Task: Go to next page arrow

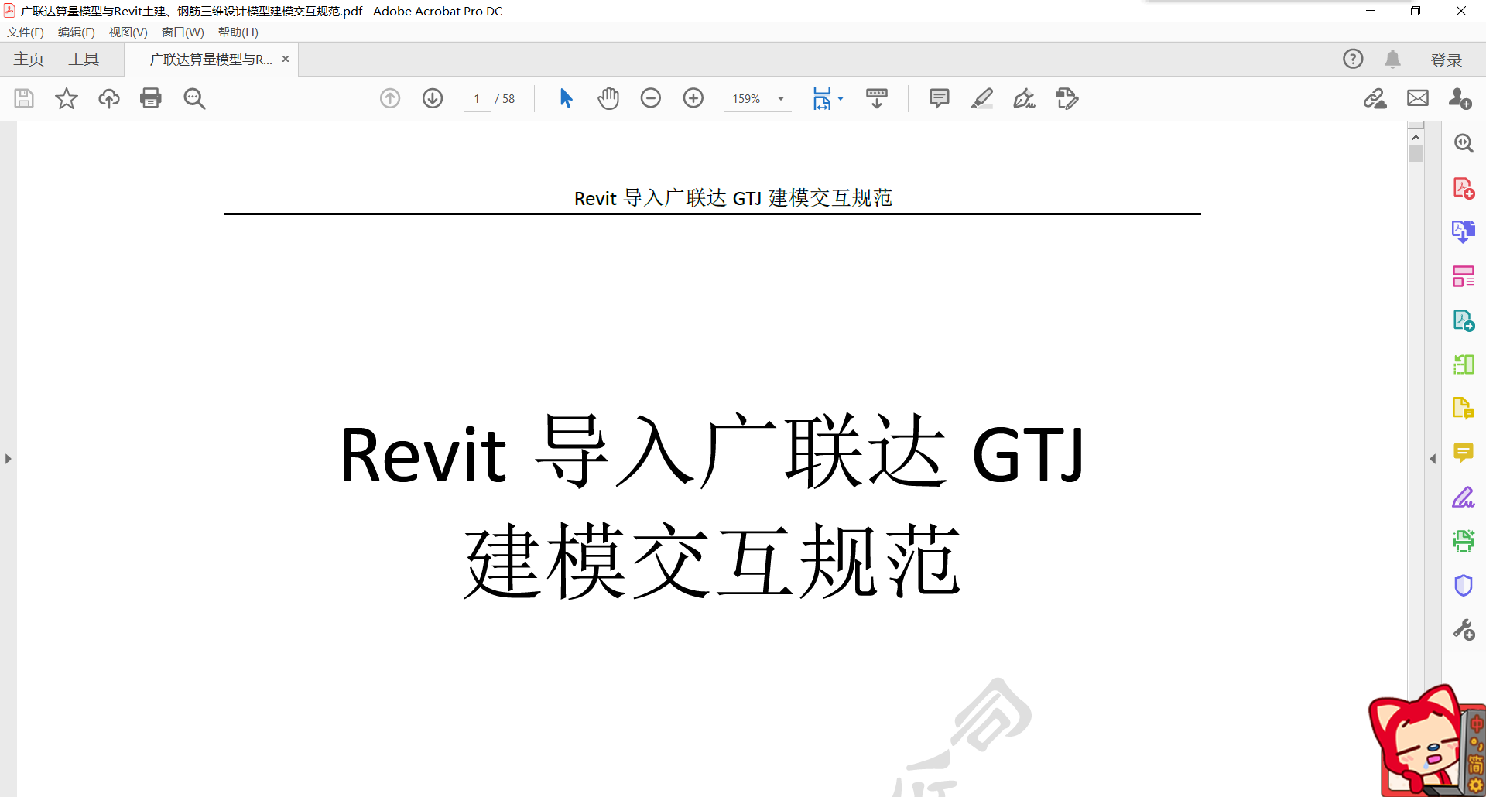Action: click(x=433, y=98)
